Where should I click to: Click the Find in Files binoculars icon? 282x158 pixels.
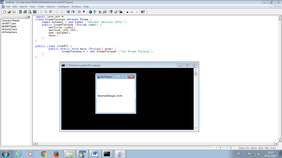point(121,12)
